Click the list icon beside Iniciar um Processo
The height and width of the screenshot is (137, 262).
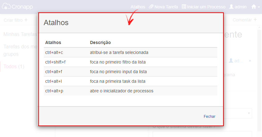[184, 7]
